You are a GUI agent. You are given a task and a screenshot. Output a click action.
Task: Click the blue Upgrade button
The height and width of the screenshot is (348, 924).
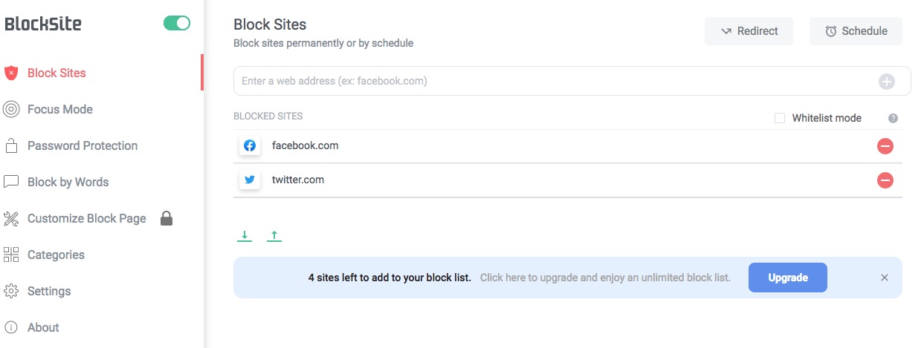pyautogui.click(x=787, y=278)
